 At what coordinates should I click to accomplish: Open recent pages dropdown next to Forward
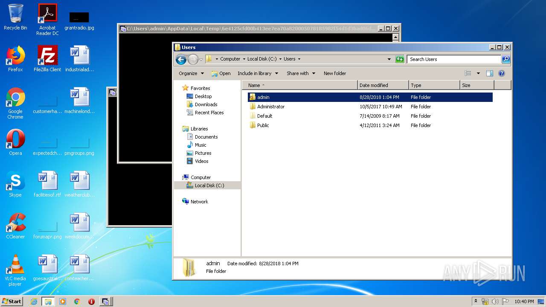[201, 59]
